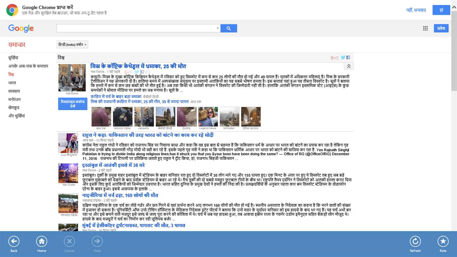This screenshot has width=457, height=257.
Task: Click the विश्व section header text
Action: pyautogui.click(x=61, y=58)
